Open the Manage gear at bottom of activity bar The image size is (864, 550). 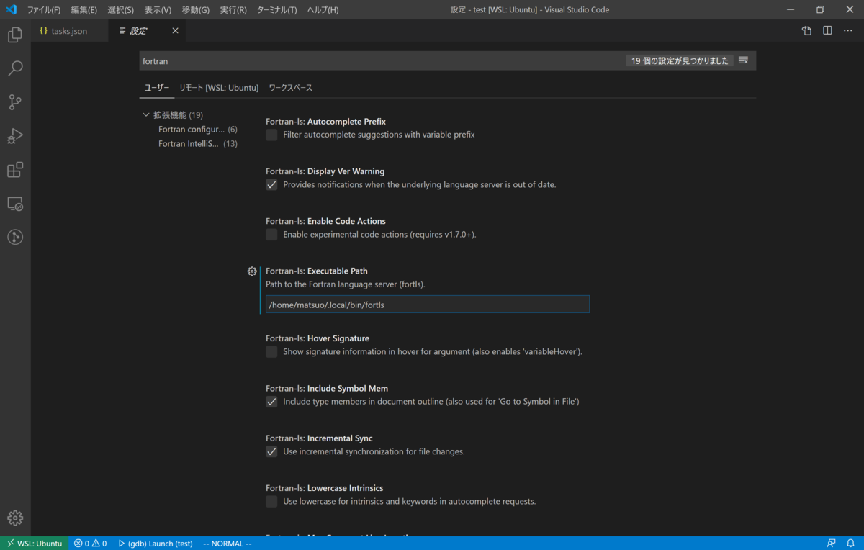[15, 518]
